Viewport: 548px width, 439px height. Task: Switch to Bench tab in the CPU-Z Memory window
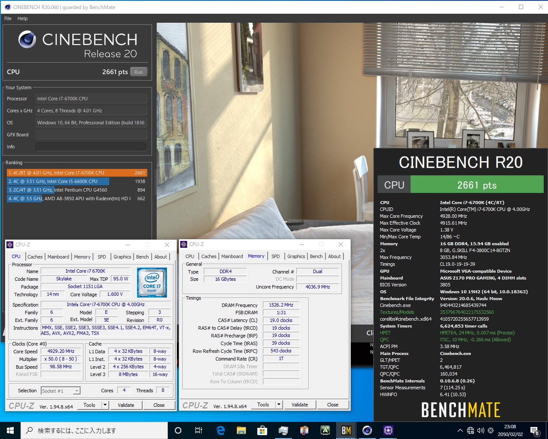tap(316, 256)
